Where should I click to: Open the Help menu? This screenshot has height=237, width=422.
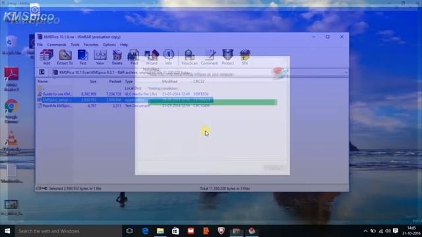pos(124,45)
